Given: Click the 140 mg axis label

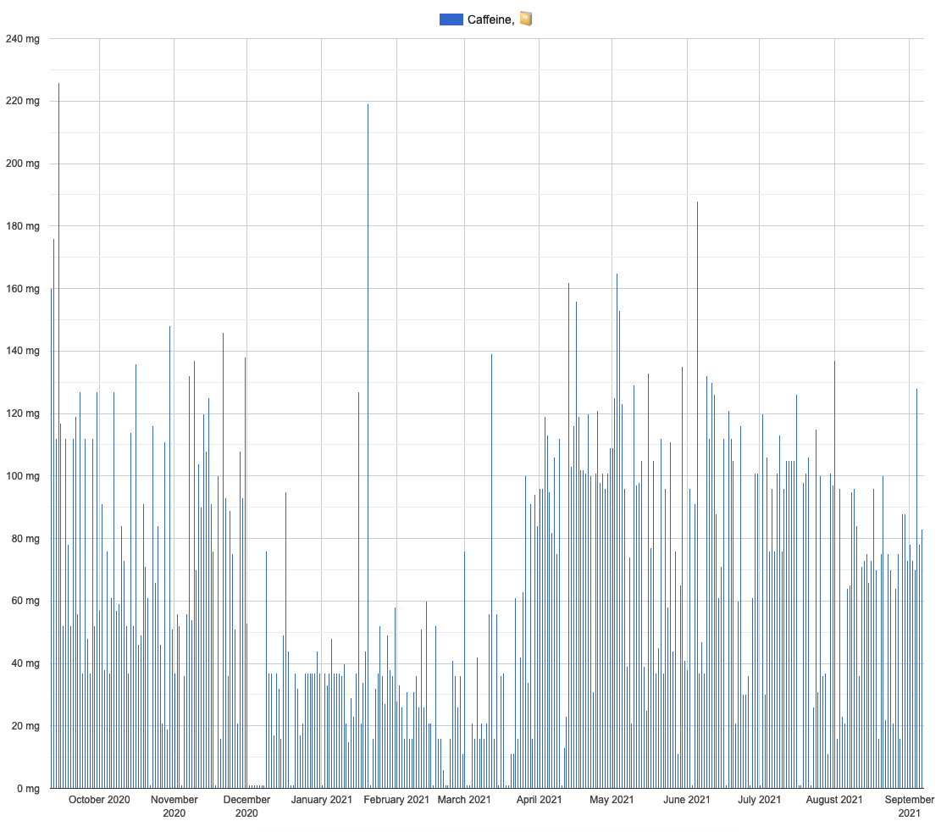Looking at the screenshot, I should [23, 351].
